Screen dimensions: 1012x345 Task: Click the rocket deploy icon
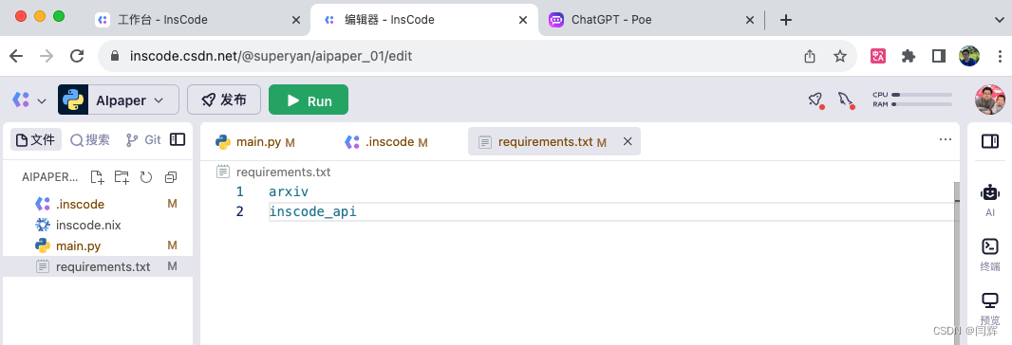click(x=815, y=100)
